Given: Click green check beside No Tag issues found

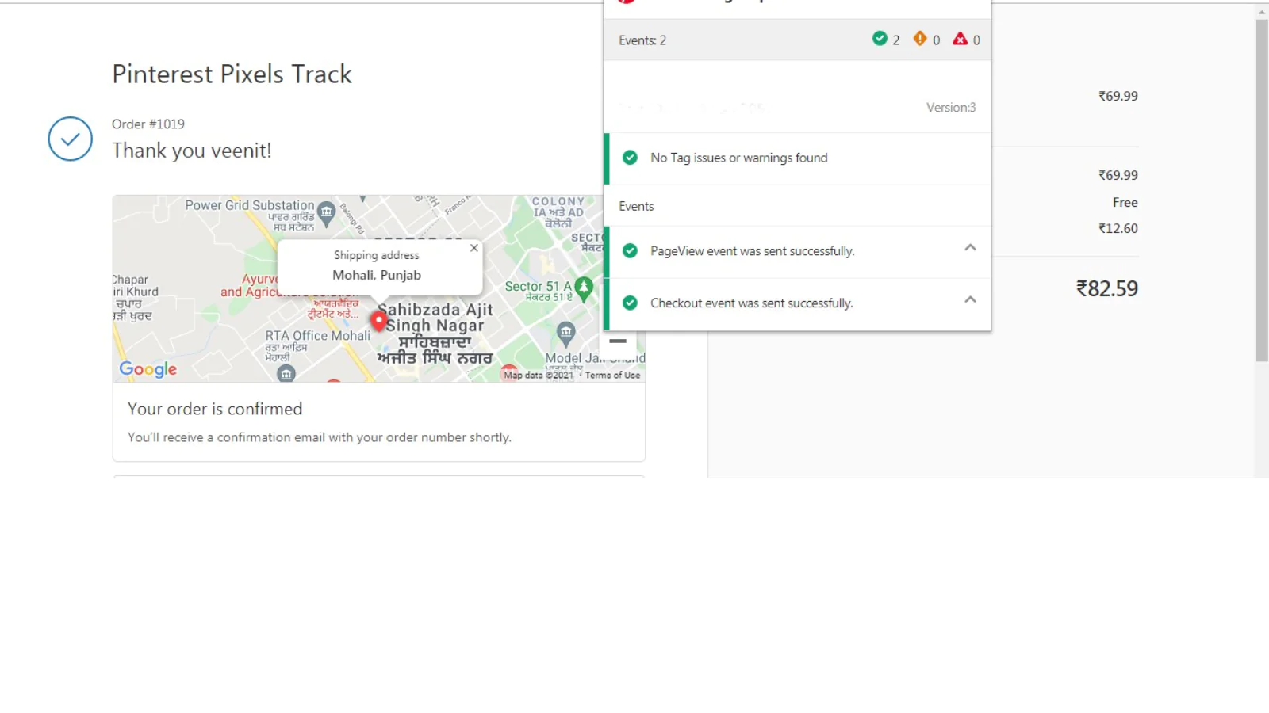Looking at the screenshot, I should coord(630,158).
